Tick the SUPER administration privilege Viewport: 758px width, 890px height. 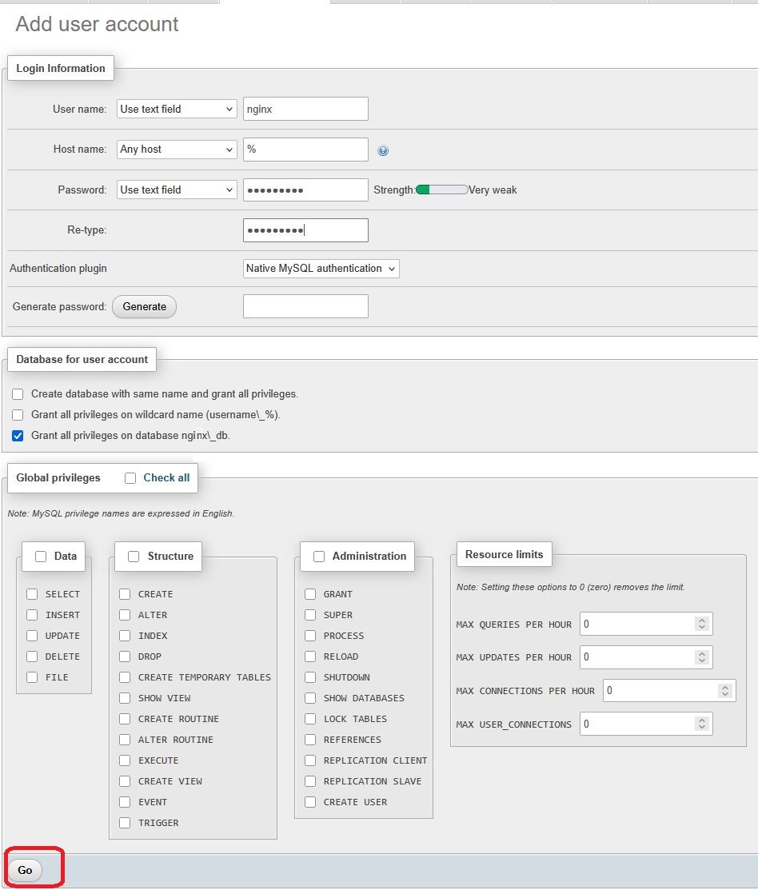[310, 615]
